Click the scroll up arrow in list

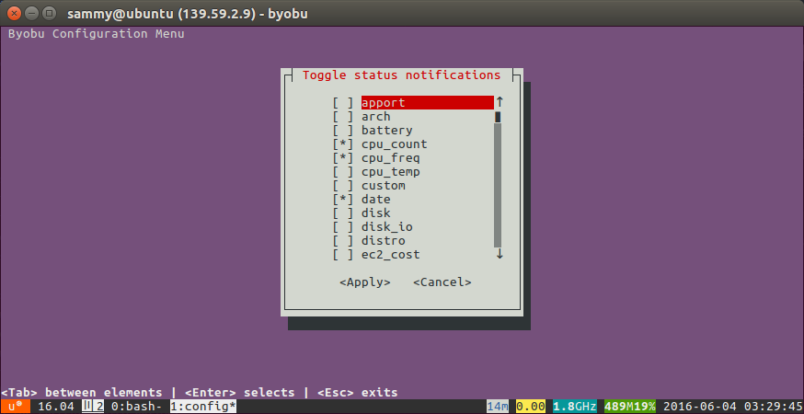coord(500,102)
